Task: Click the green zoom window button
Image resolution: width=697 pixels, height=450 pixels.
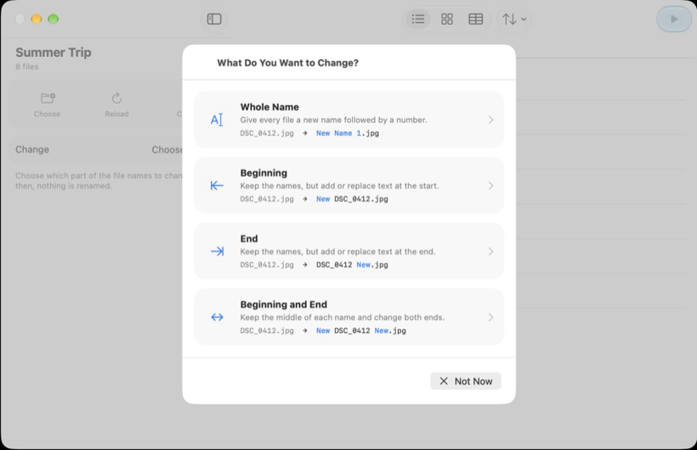Action: tap(53, 19)
